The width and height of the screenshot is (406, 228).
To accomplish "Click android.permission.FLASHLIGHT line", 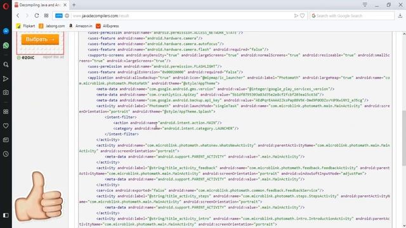I will 155,66.
